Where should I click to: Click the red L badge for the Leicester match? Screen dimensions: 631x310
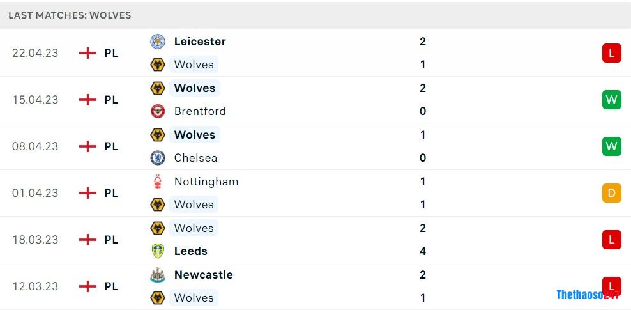pyautogui.click(x=611, y=53)
